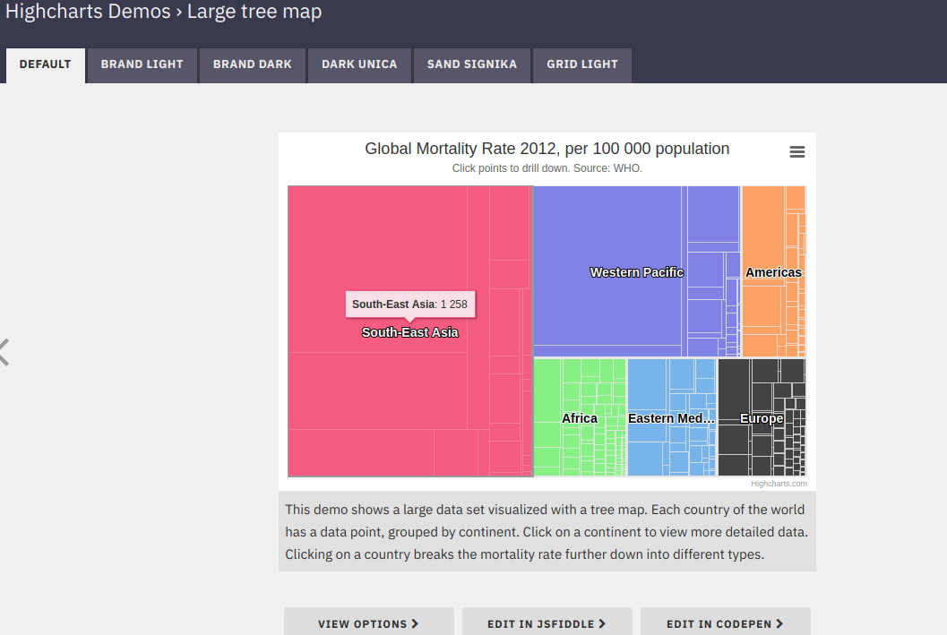Click the South-East Asia tooltip label

pos(409,304)
